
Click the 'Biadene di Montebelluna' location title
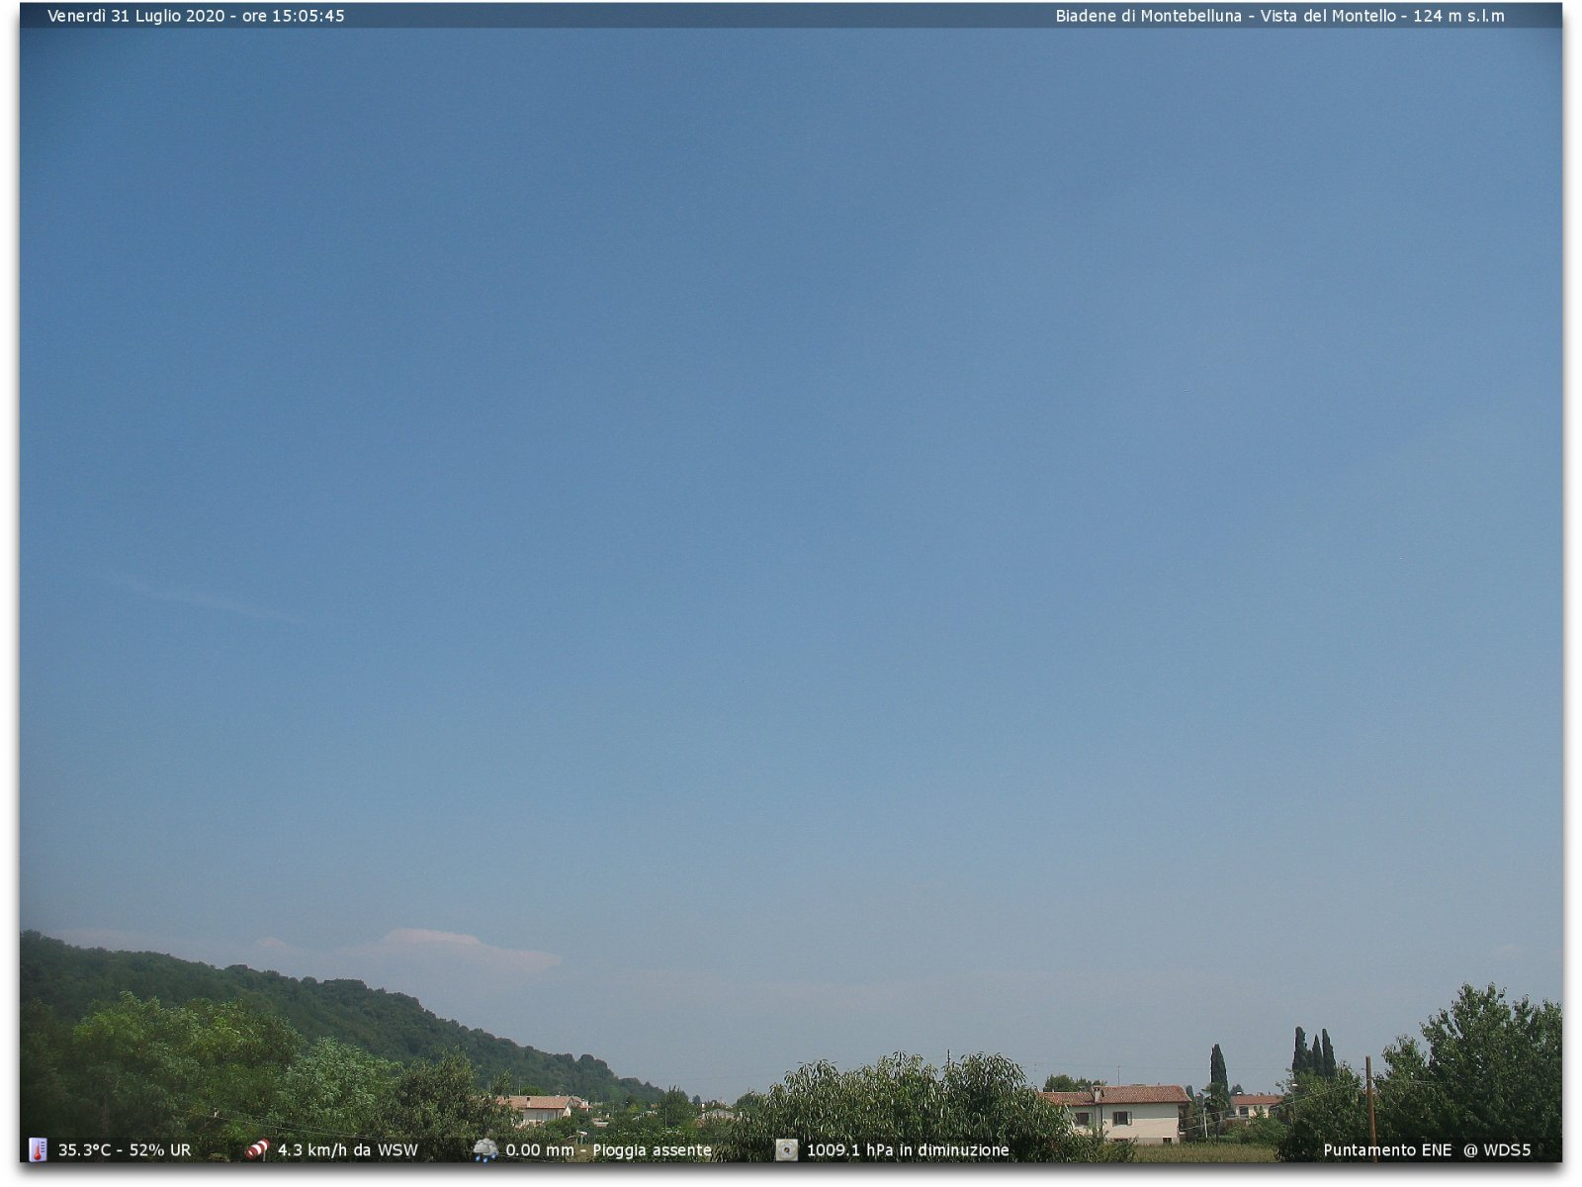tap(1148, 16)
